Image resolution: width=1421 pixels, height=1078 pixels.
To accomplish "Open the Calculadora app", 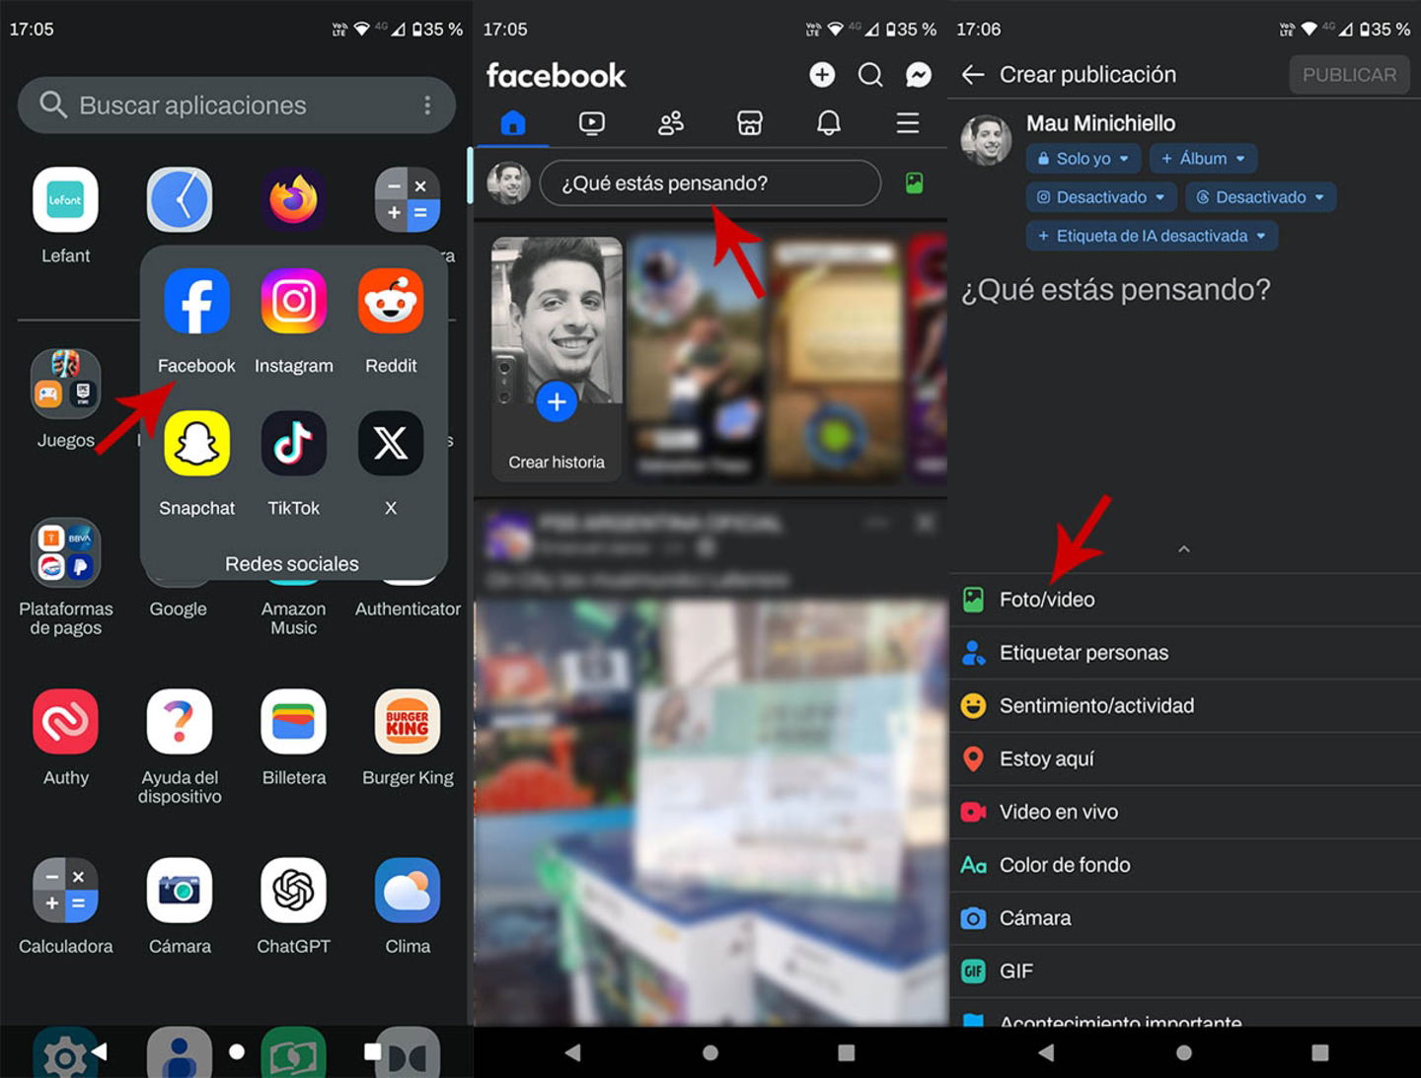I will (65, 890).
